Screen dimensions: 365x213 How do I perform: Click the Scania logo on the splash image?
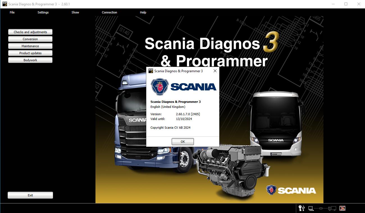291,190
